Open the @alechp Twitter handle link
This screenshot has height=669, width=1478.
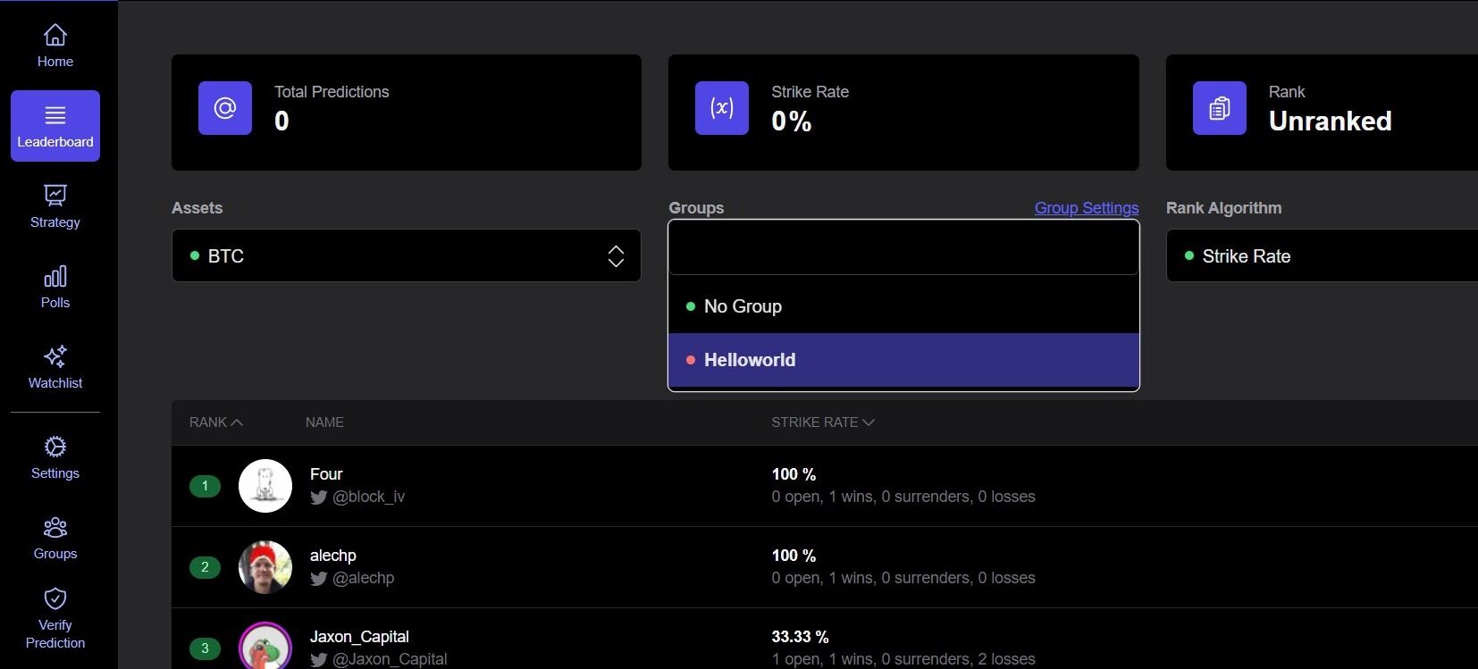point(363,578)
